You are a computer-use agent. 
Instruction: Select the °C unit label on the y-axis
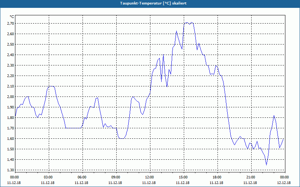click(x=12, y=17)
